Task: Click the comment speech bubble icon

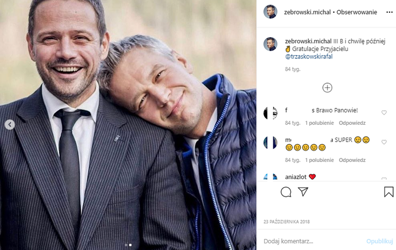Action: pos(286,192)
